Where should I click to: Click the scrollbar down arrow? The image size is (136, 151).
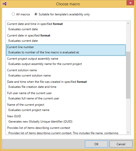[128, 132]
